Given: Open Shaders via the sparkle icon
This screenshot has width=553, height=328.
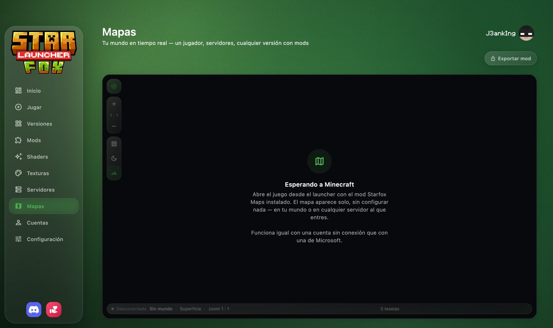Looking at the screenshot, I should 18,156.
